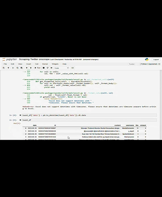Copy selected cells icon

tap(17, 68)
